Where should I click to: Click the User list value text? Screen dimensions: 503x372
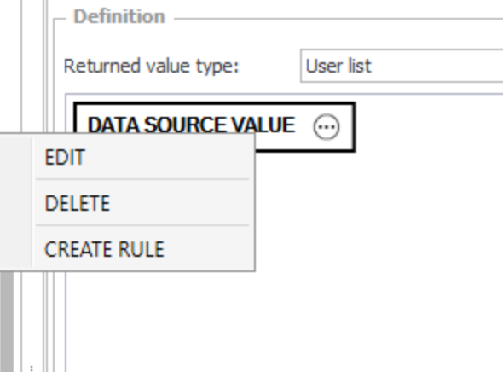pyautogui.click(x=338, y=66)
